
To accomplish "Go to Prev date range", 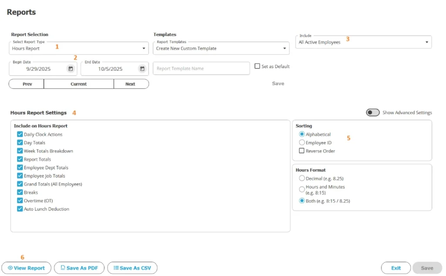I will tap(27, 84).
